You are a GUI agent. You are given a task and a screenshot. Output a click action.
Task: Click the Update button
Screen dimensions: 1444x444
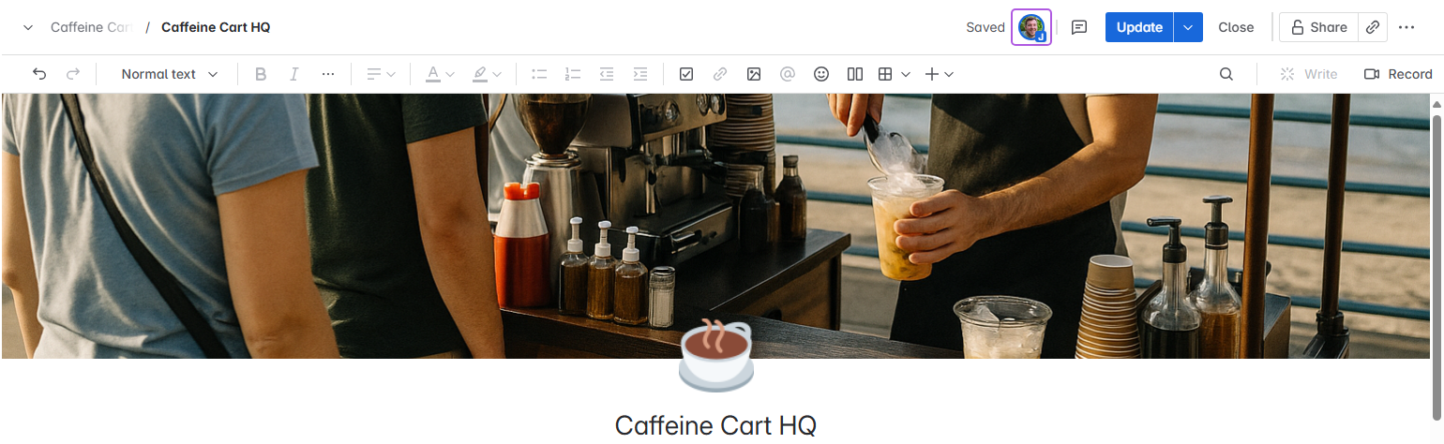coord(1139,27)
